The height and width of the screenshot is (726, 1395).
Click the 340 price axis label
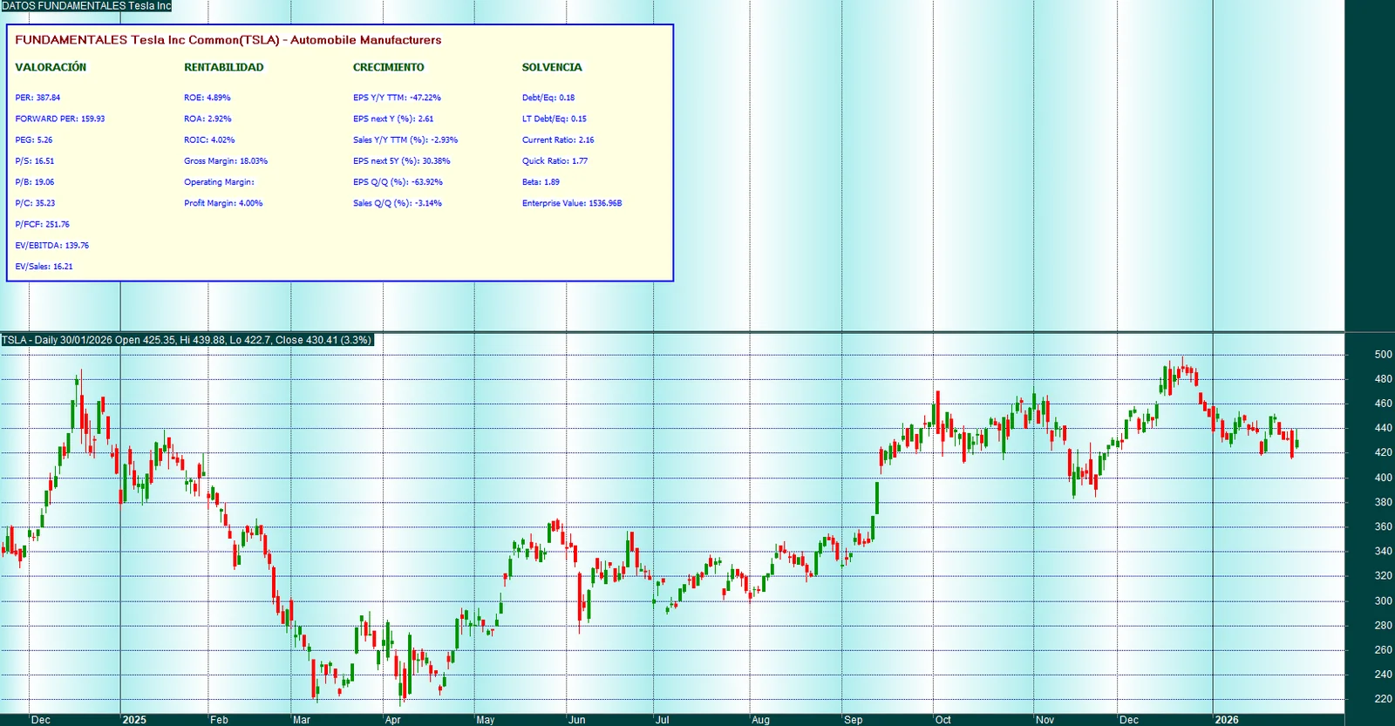(x=1383, y=551)
